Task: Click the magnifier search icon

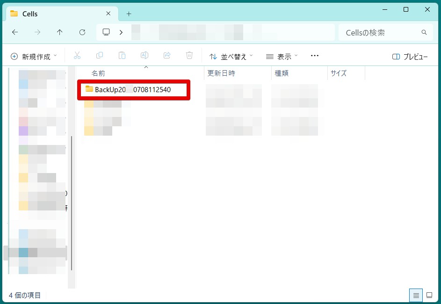Action: 424,32
